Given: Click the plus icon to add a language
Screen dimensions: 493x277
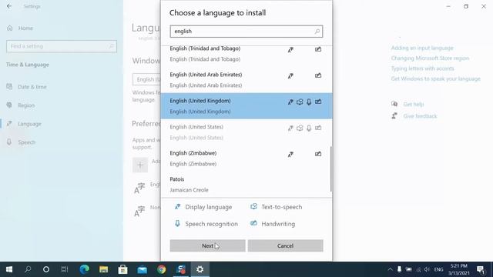Looking at the screenshot, I should click(140, 165).
